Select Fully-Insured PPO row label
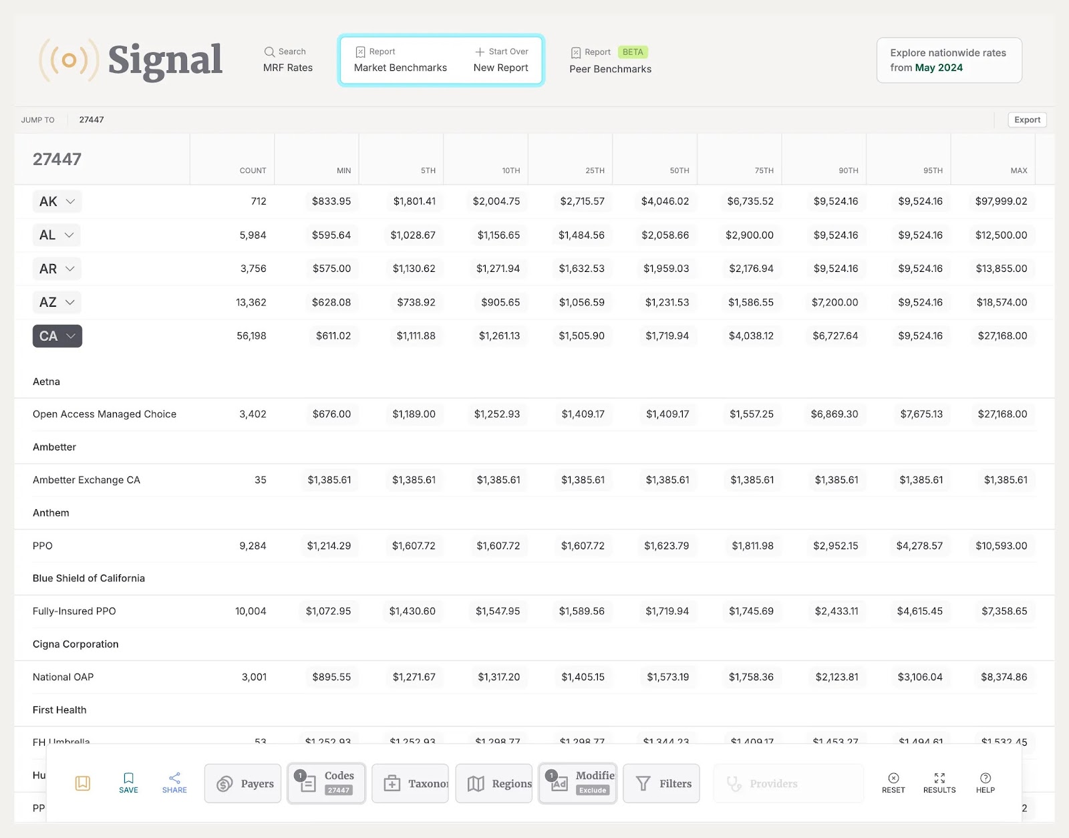The width and height of the screenshot is (1069, 838). coord(74,611)
